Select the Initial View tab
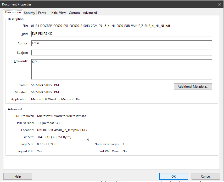 coord(58,13)
